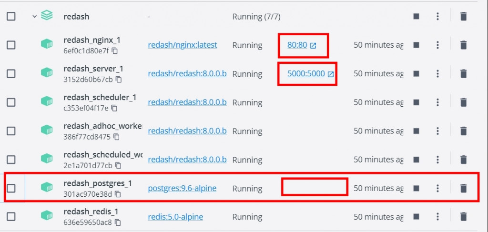The width and height of the screenshot is (488, 232).
Task: Open more actions for redash_scheduler_1
Action: [x=437, y=102]
